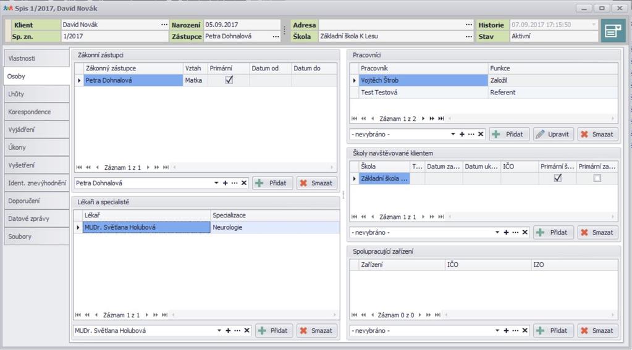Expand MUDr. Světlana Holubová doctor dropdown
Screen dimensions: 632x350
[219, 330]
